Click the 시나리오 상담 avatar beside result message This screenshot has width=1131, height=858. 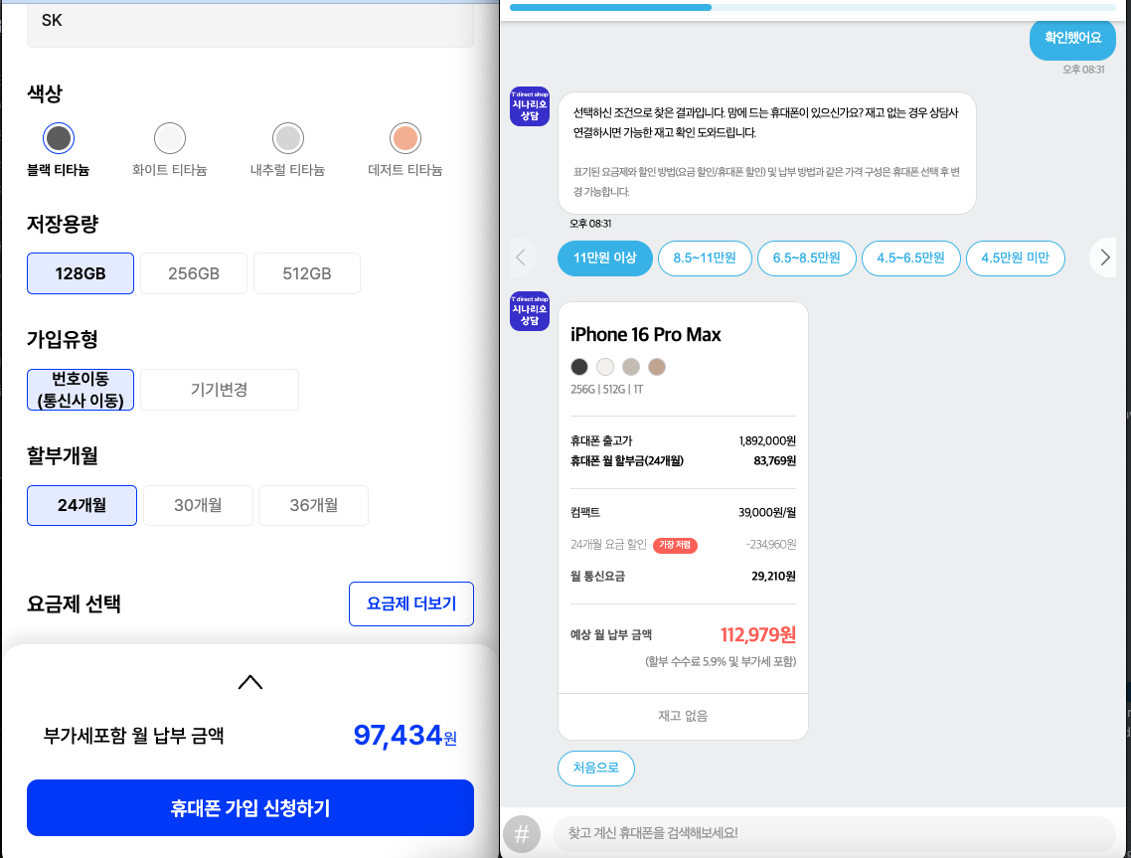coord(530,106)
